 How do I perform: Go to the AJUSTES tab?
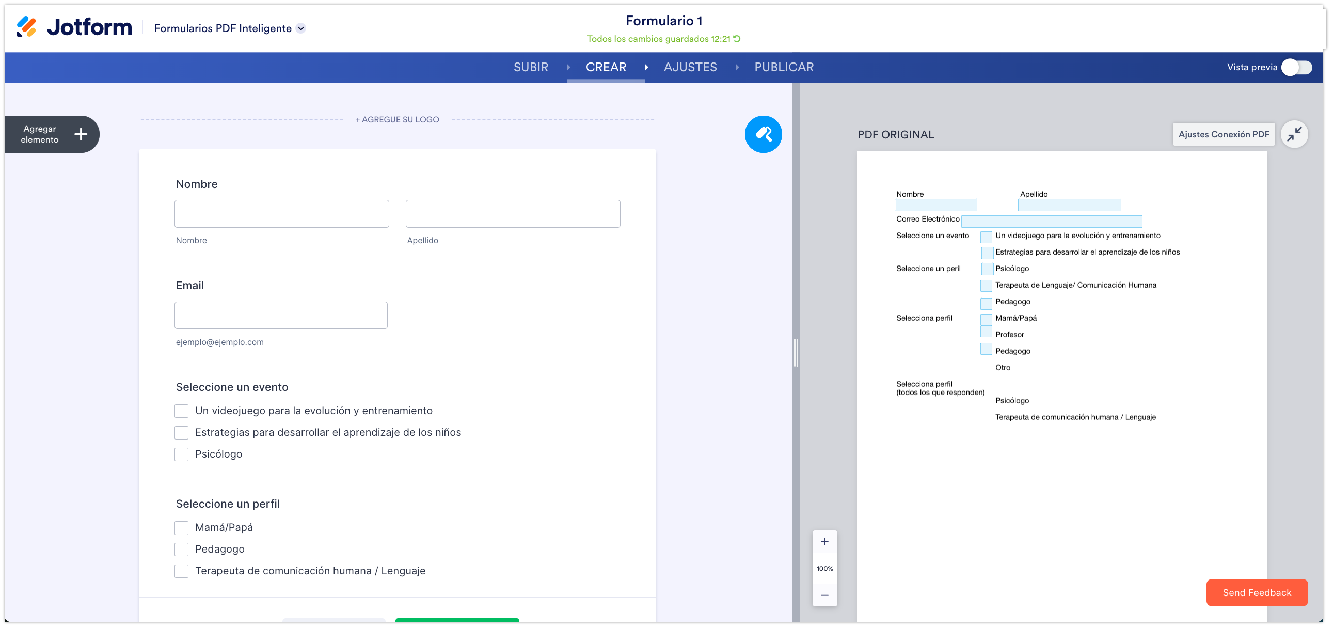tap(690, 67)
